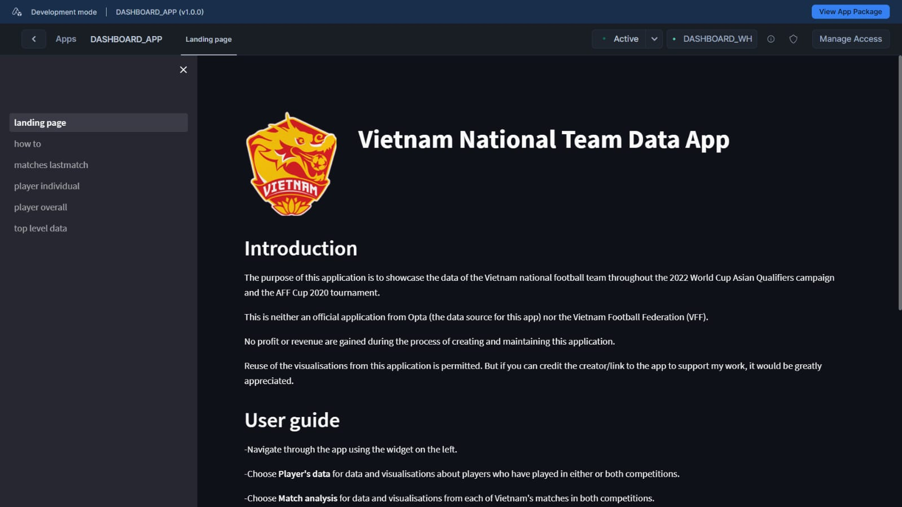902x507 pixels.
Task: Select 'top level data' in the sidebar
Action: coord(41,228)
